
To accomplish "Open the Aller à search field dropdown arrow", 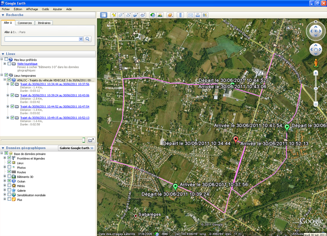I will [x=81, y=39].
